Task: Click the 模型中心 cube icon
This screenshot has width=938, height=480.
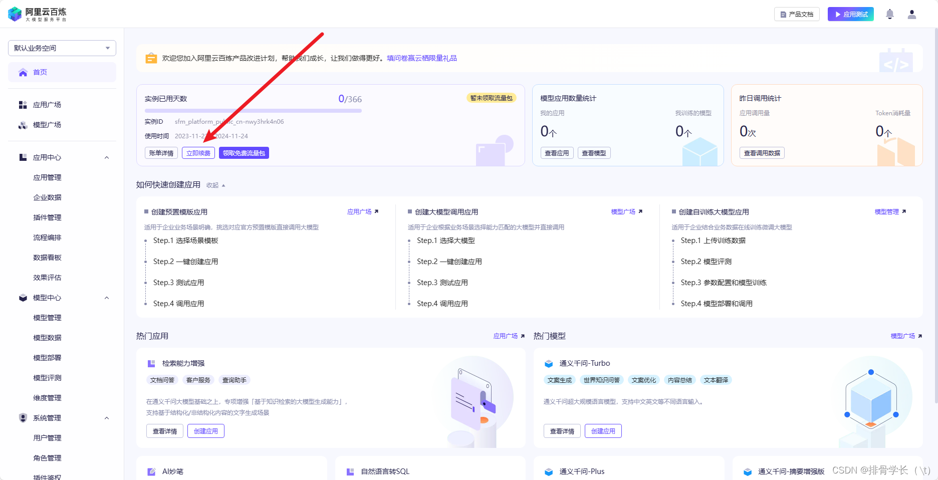Action: tap(23, 298)
